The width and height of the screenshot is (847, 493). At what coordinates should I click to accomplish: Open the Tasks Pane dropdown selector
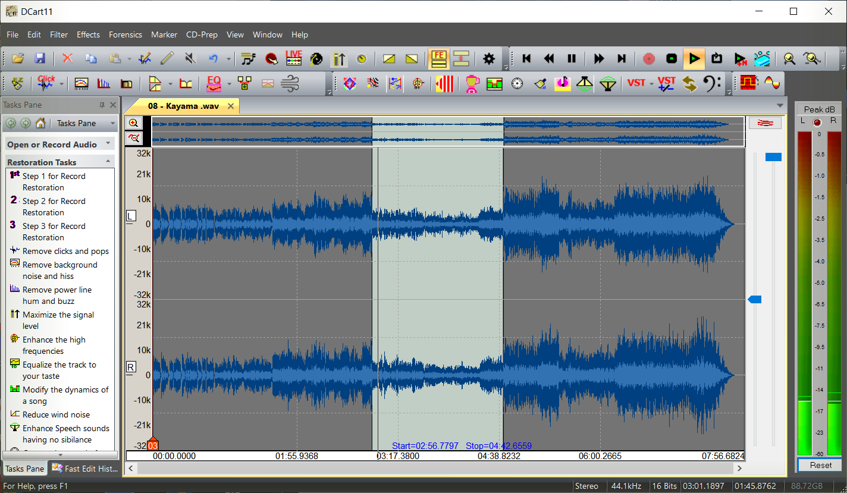click(112, 123)
